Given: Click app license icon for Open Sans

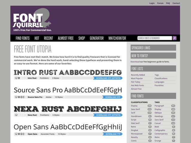Looking at the screenshot, I should coord(24,134).
